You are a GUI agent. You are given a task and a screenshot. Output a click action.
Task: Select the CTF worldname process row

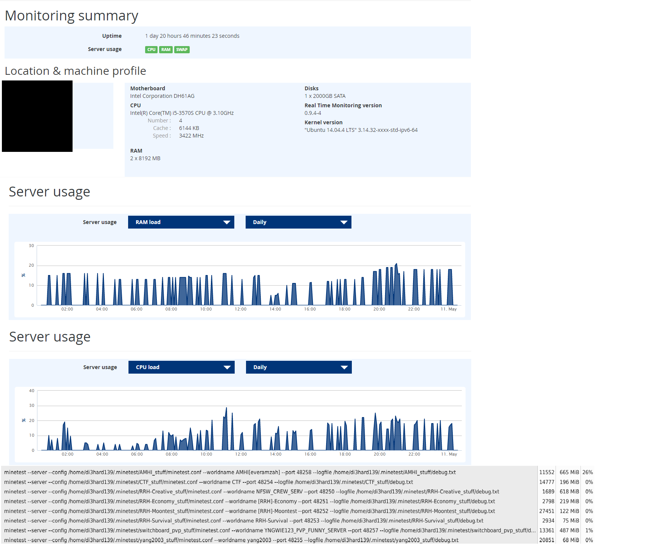coord(208,482)
